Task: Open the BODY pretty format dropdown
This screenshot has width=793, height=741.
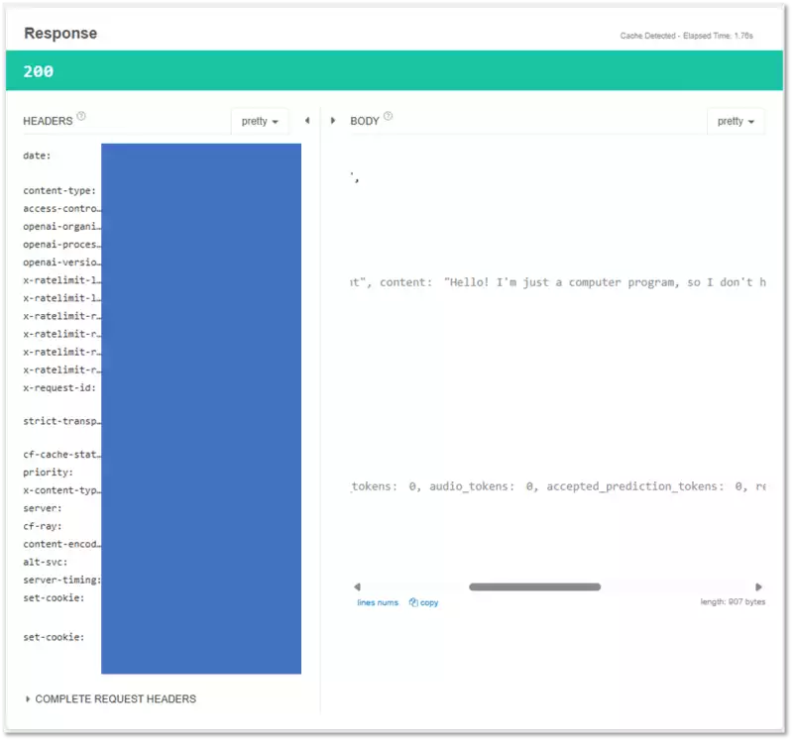Action: pos(736,121)
